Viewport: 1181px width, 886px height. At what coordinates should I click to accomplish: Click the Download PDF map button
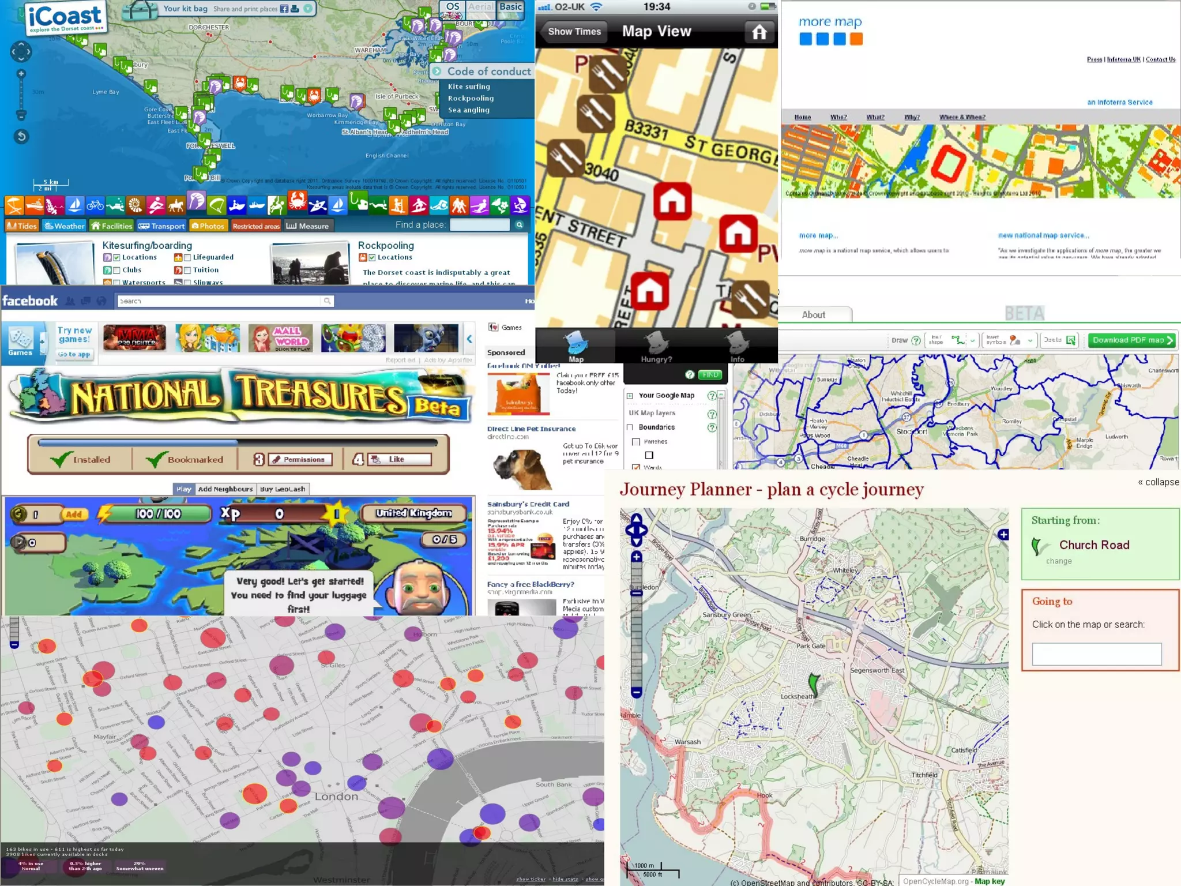[1133, 340]
